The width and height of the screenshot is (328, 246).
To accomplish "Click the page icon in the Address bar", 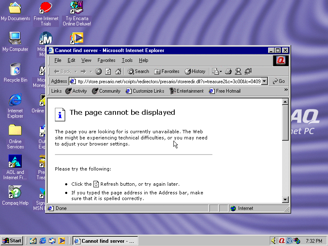I will pyautogui.click(x=73, y=81).
